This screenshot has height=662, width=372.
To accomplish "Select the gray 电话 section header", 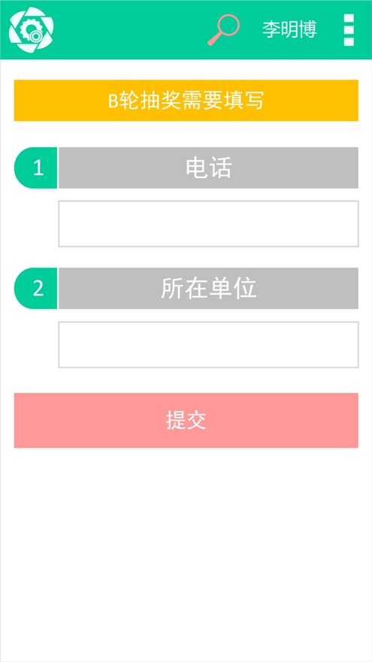I will [x=209, y=168].
